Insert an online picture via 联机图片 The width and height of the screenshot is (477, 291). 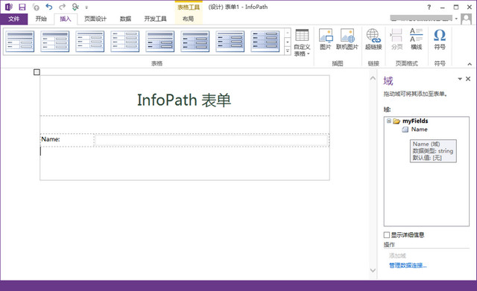[347, 39]
